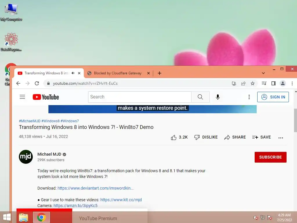Open a new tab with plus
The image size is (297, 223).
tap(160, 73)
